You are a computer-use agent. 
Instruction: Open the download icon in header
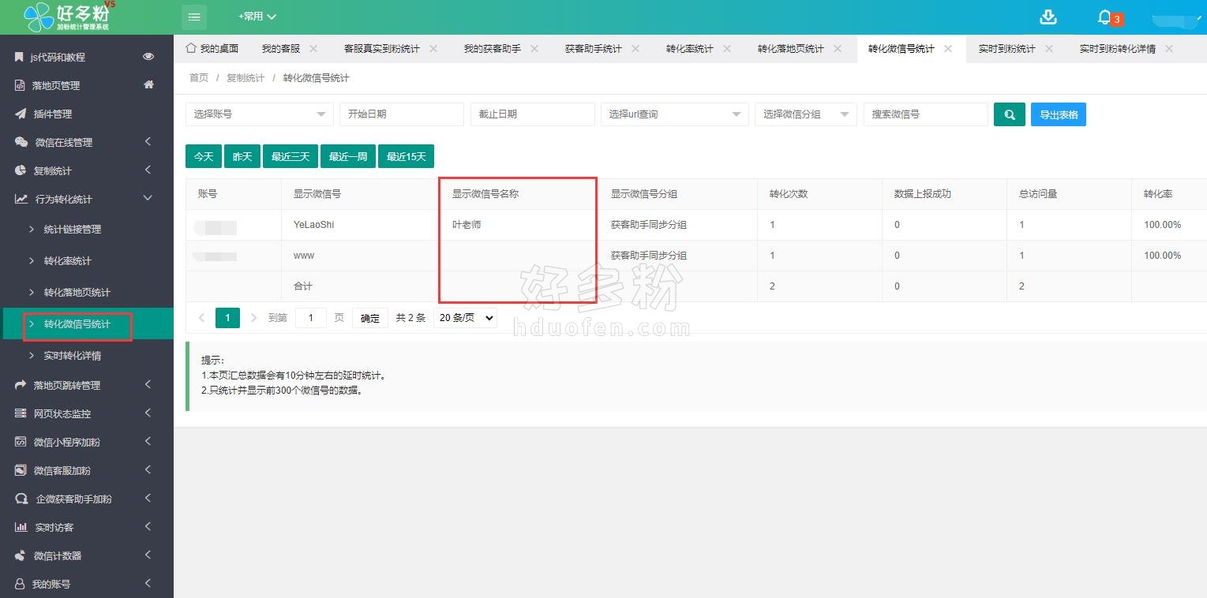[1048, 17]
